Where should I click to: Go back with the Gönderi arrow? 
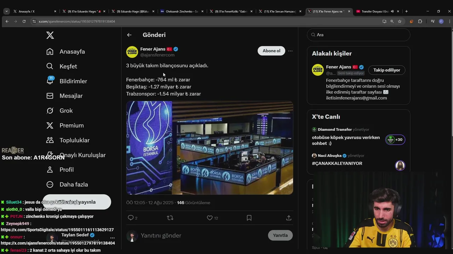point(129,35)
